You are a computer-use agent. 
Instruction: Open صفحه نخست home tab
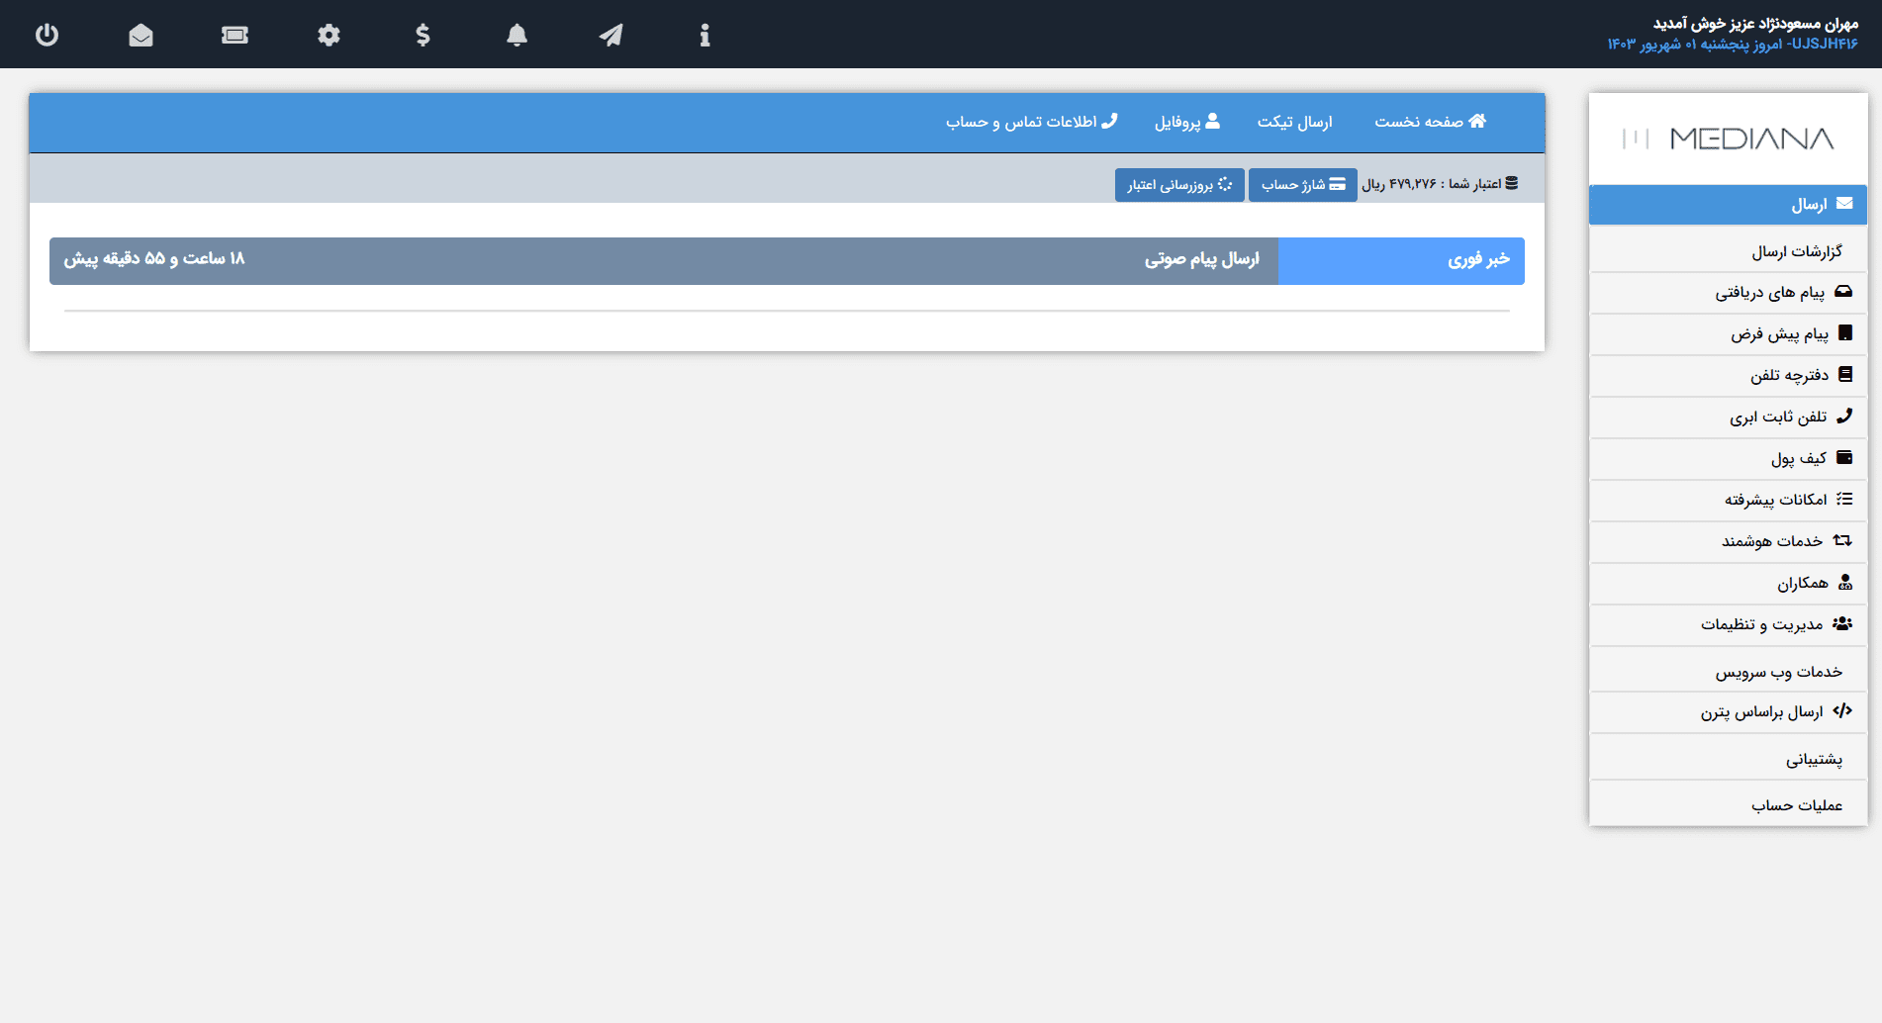click(1430, 122)
